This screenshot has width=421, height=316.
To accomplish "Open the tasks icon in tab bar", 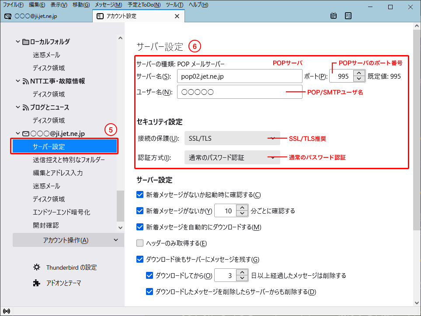I will pos(348,16).
